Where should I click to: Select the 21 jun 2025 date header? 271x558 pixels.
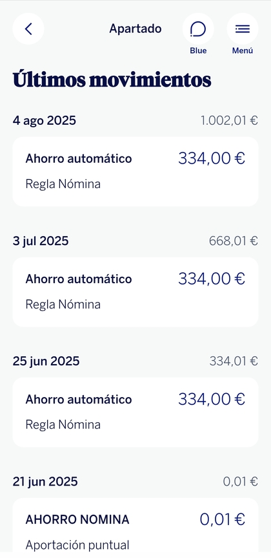pyautogui.click(x=45, y=482)
